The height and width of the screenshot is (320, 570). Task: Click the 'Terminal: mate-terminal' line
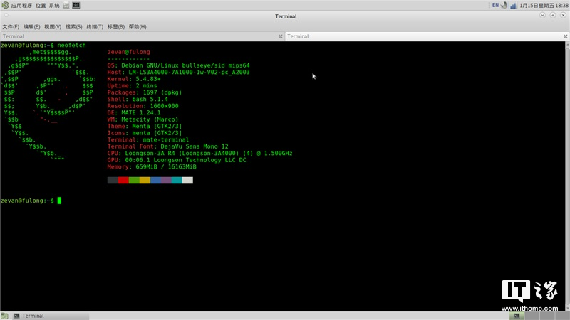click(x=148, y=139)
